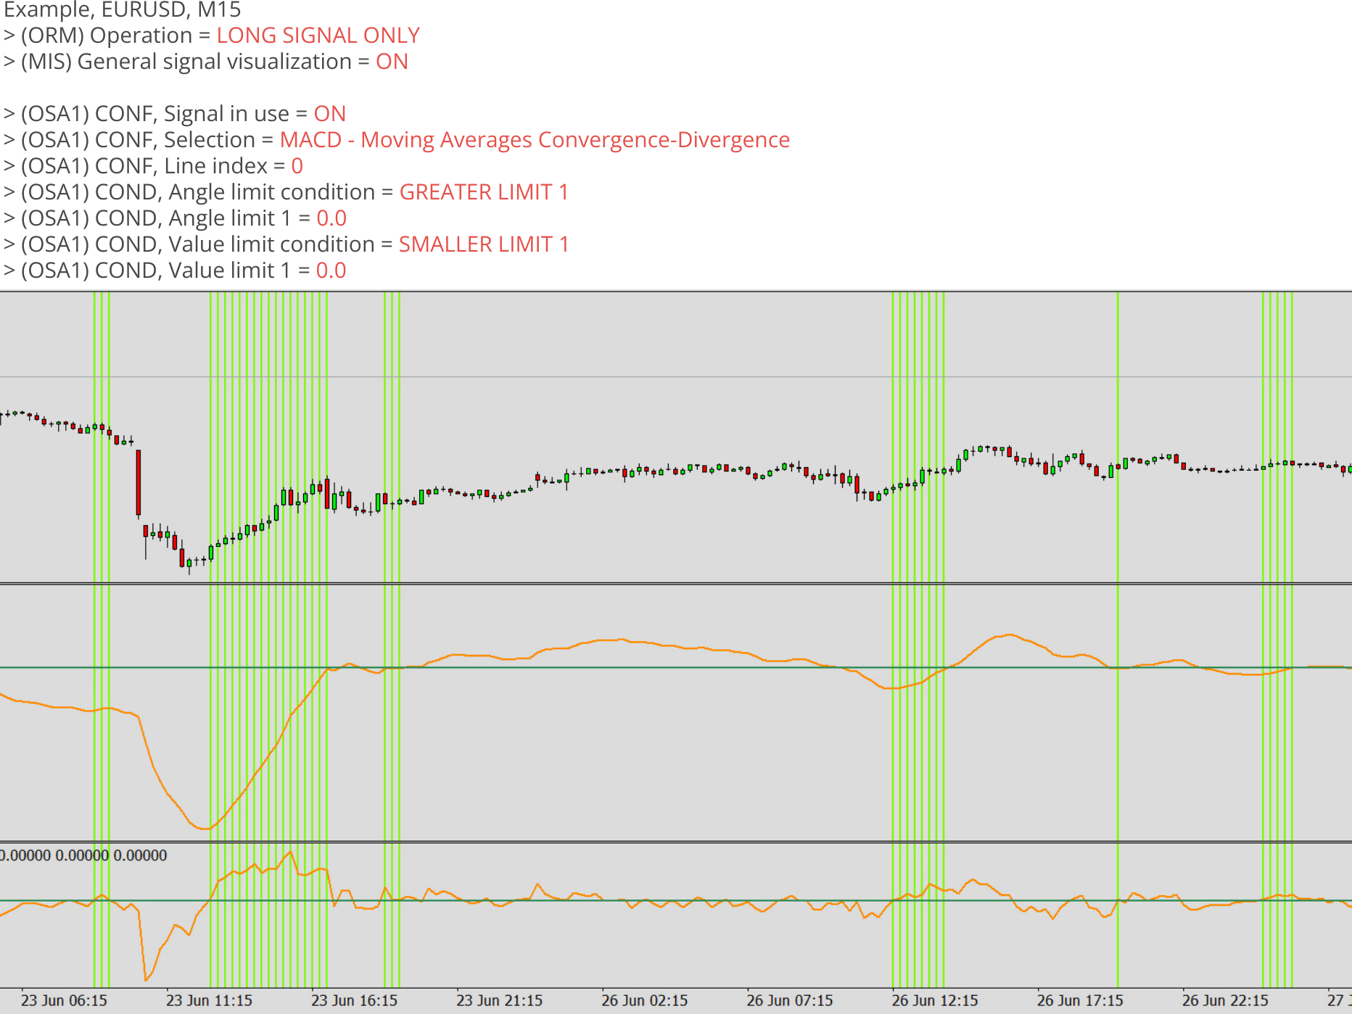Click the '0.00000 0.00000 0.00000' indicator readout
The width and height of the screenshot is (1352, 1014).
tap(83, 855)
